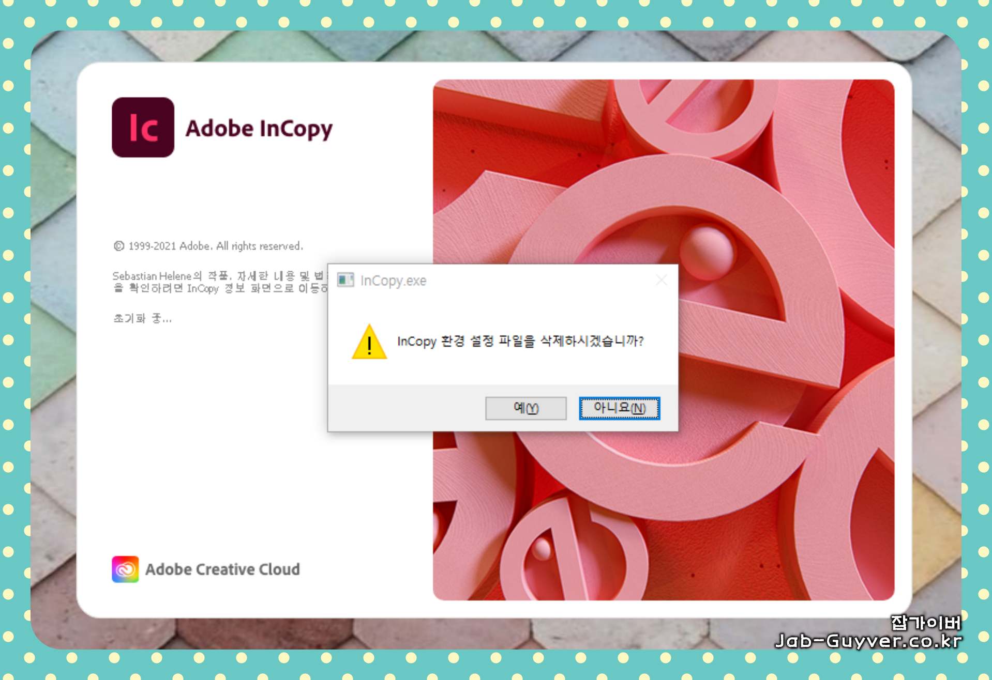
Task: Click the Adobe InCopy title text
Action: [259, 129]
